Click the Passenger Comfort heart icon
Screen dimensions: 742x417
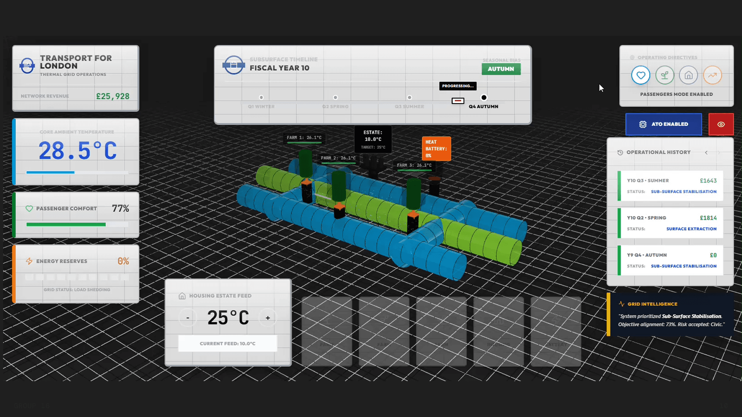point(29,208)
